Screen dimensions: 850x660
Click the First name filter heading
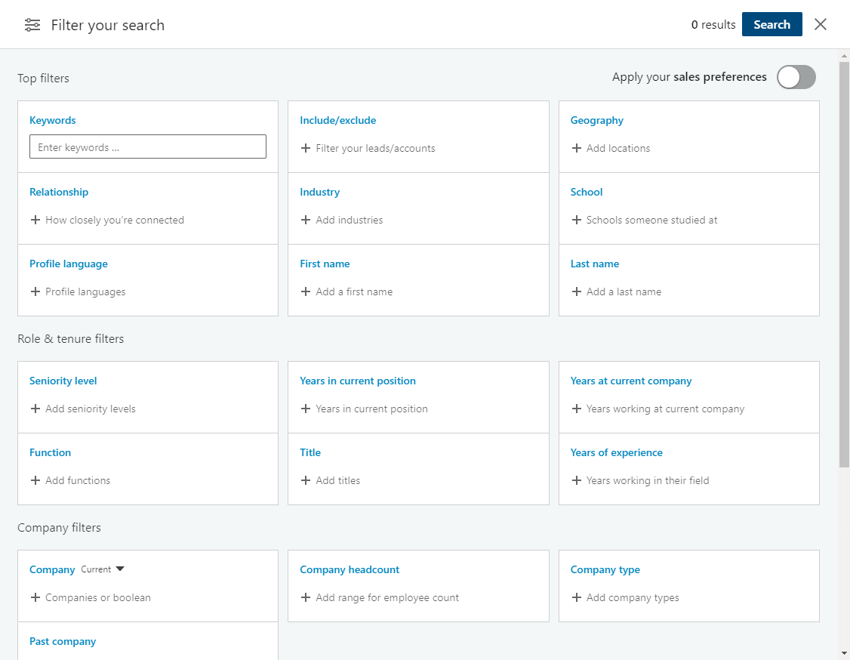pyautogui.click(x=325, y=264)
